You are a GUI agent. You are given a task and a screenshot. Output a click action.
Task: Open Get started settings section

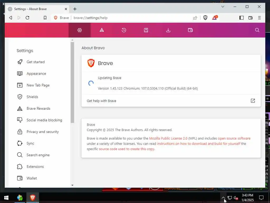click(36, 62)
